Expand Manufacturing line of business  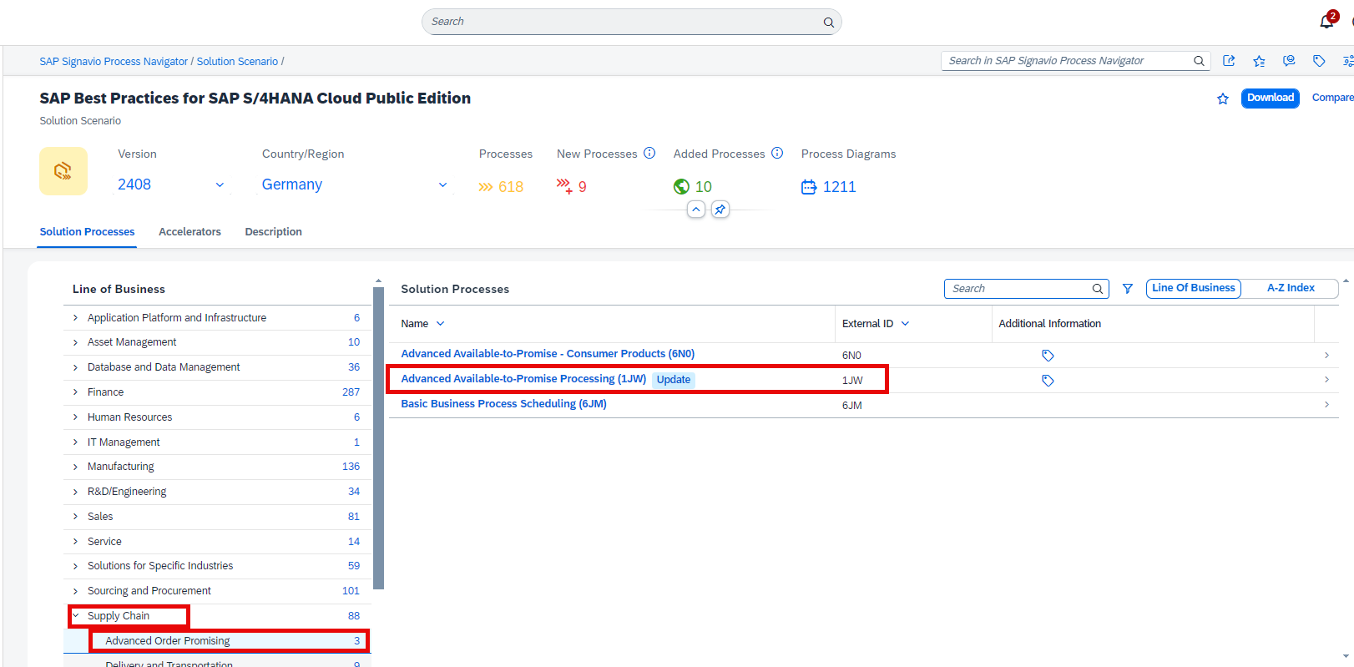click(x=75, y=467)
